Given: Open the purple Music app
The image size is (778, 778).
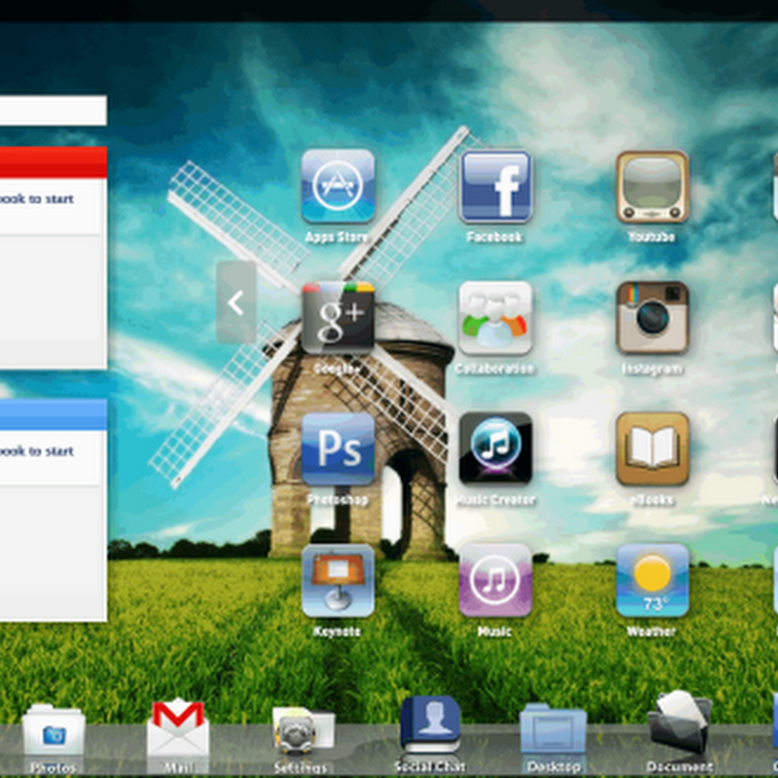Looking at the screenshot, I should click(x=496, y=581).
